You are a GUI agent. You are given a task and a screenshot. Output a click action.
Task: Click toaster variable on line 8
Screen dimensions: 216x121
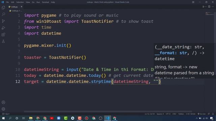click(x=33, y=57)
